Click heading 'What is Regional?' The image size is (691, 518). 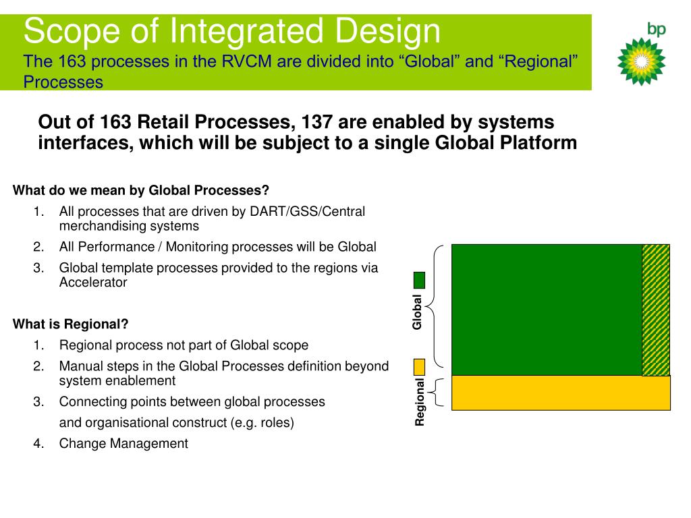pos(70,324)
